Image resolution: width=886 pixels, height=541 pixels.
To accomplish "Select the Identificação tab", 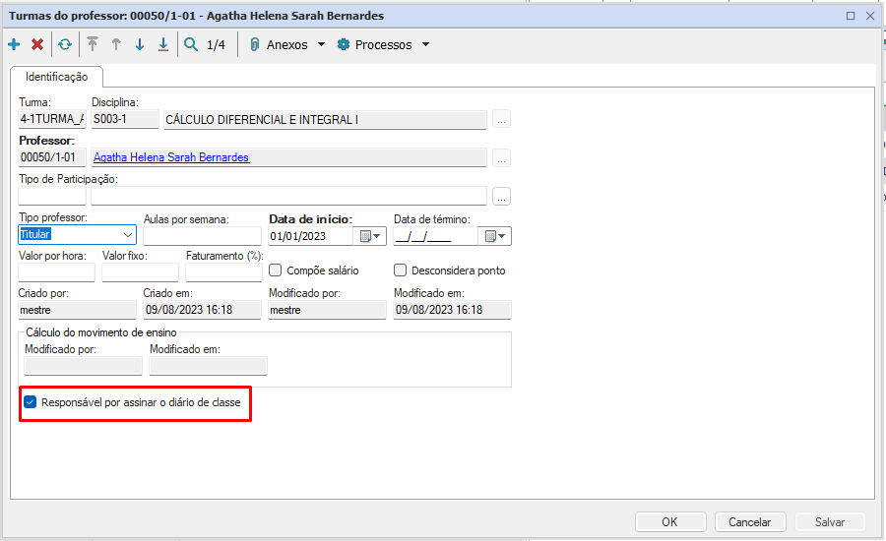I will pyautogui.click(x=56, y=77).
